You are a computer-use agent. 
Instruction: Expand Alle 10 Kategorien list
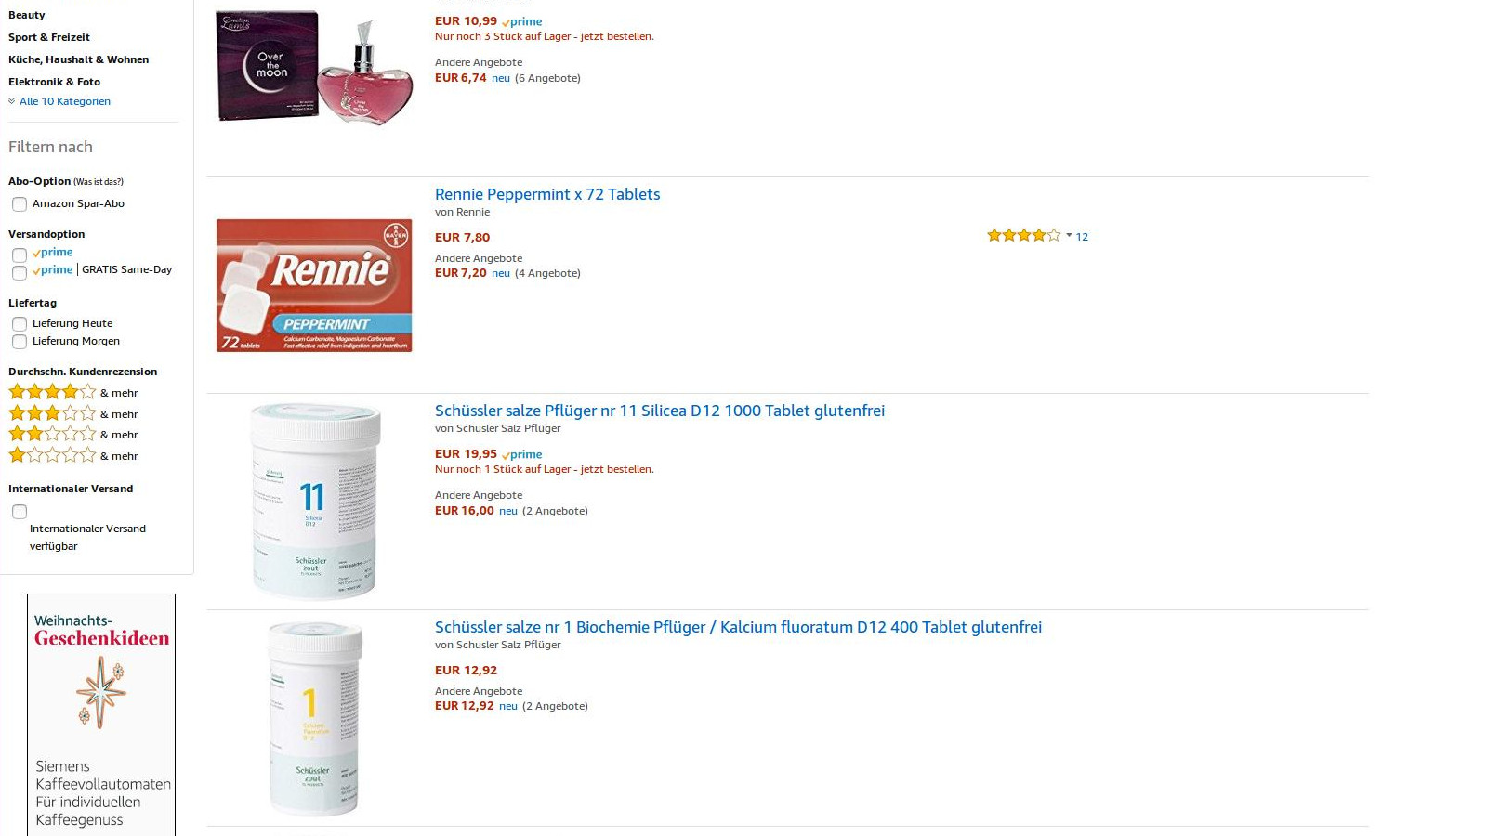pos(64,101)
